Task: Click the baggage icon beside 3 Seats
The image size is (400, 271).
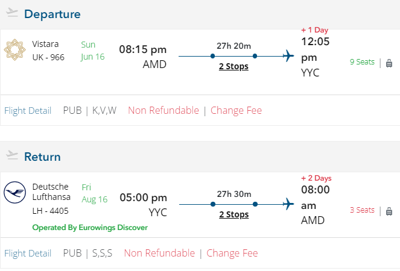Action: point(389,211)
